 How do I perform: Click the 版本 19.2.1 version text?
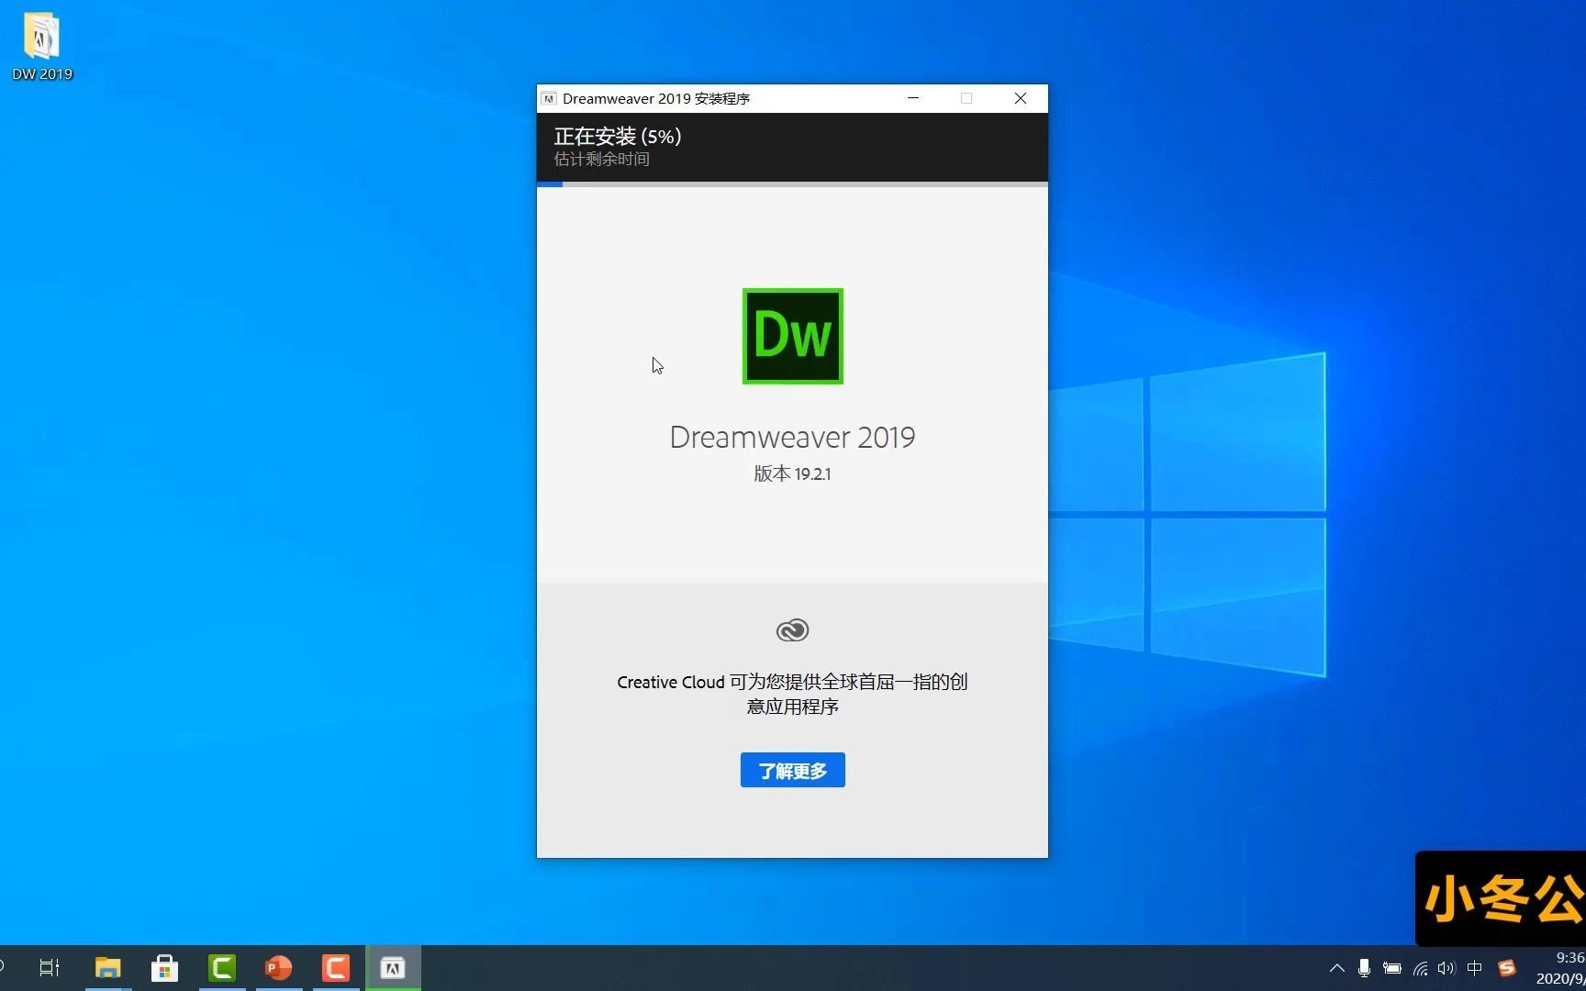click(x=792, y=473)
